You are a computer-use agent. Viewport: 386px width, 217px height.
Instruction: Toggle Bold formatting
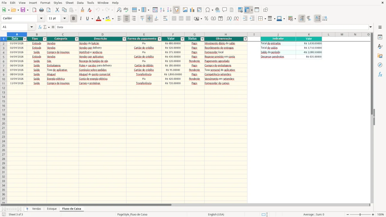tap(73, 19)
